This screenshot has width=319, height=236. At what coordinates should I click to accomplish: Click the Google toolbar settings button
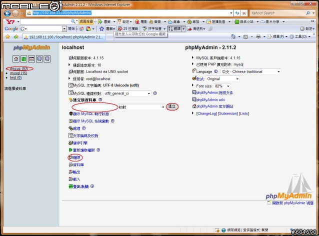[x=307, y=29]
